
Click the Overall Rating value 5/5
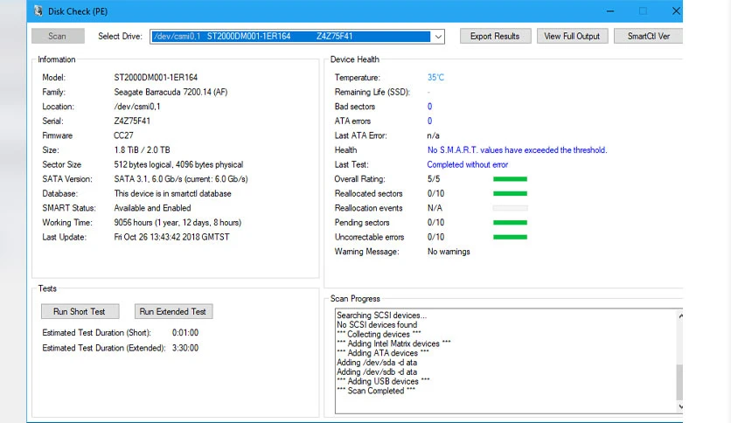pyautogui.click(x=434, y=179)
